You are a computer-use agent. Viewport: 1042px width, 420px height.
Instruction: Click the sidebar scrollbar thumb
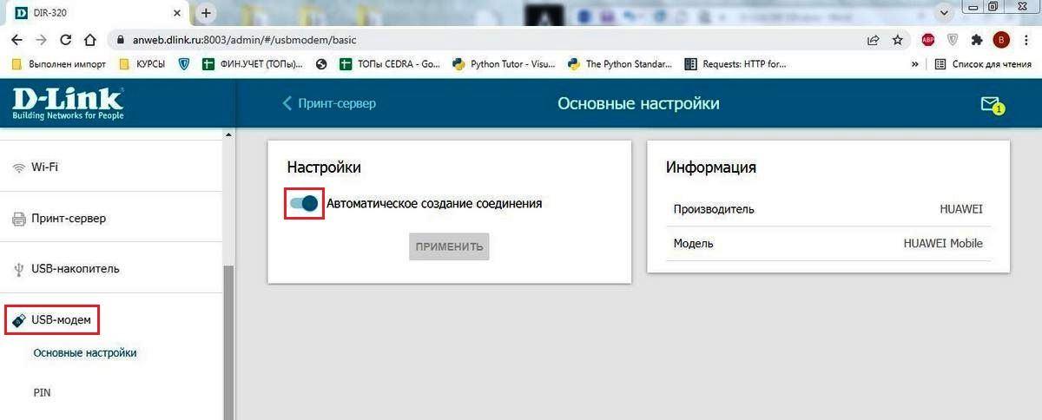pyautogui.click(x=228, y=343)
